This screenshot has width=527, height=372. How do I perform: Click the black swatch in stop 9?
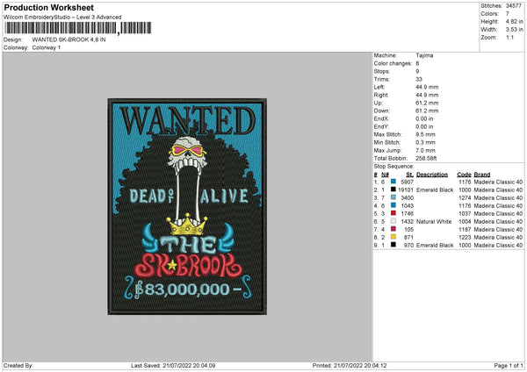(x=393, y=245)
